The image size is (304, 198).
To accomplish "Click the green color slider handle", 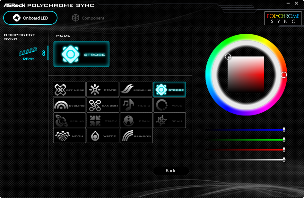I will click(284, 140).
